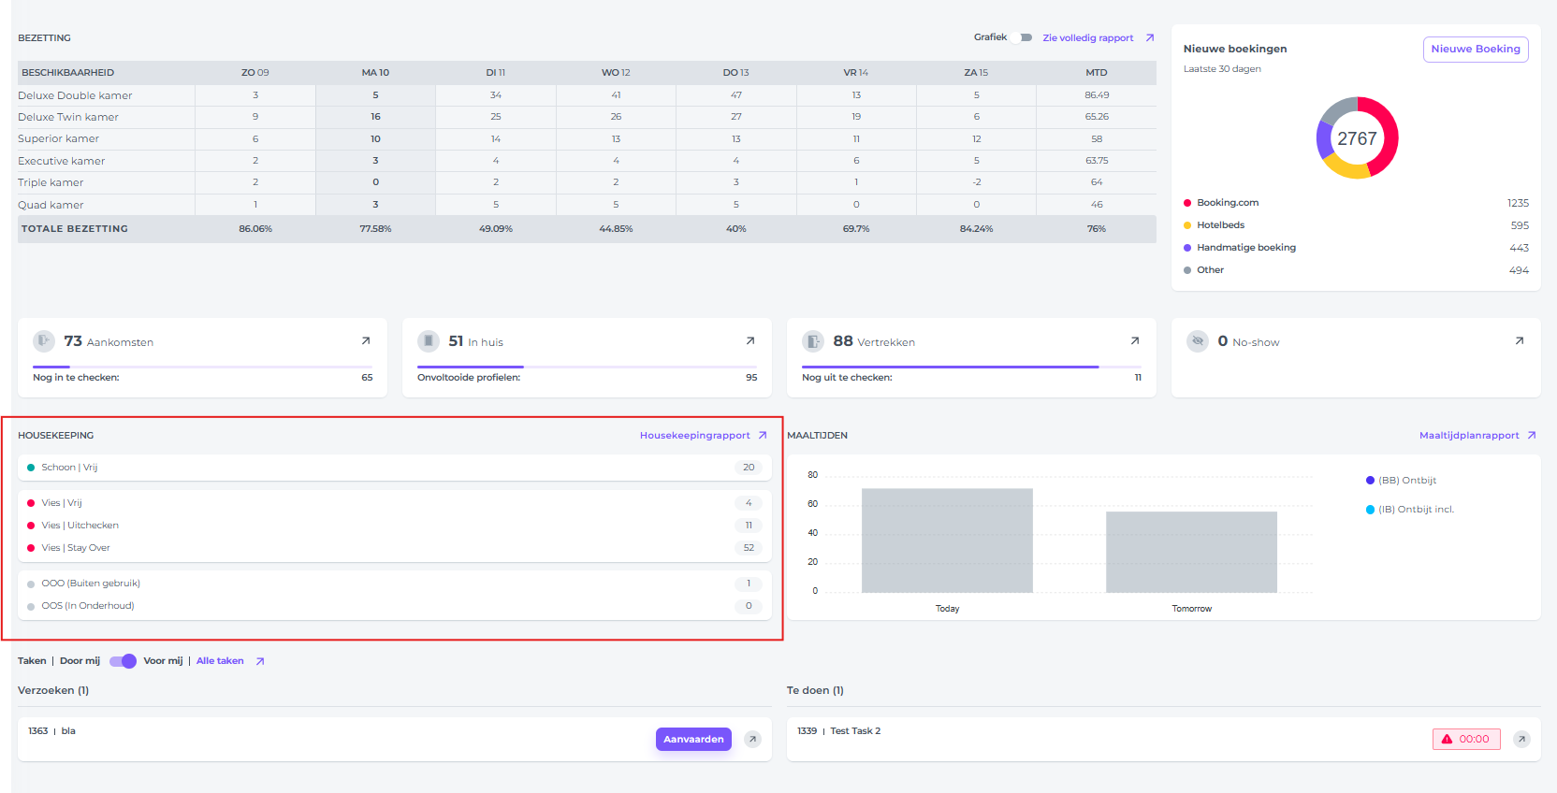Click the Nieuwe Boeking button

click(1475, 50)
